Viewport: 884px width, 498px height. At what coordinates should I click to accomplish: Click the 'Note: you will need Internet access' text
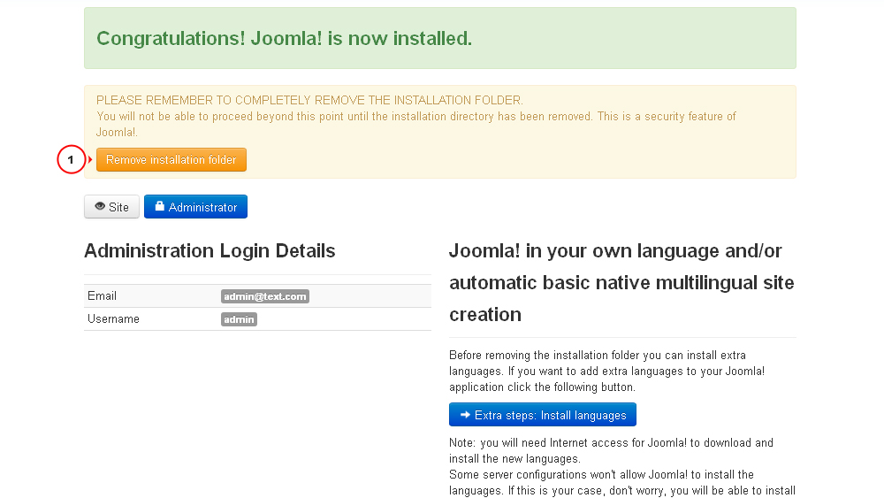(x=611, y=450)
